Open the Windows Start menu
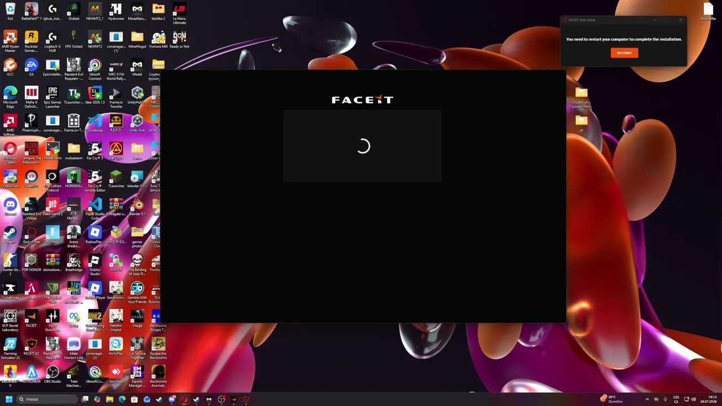This screenshot has width=722, height=406. tap(9, 399)
